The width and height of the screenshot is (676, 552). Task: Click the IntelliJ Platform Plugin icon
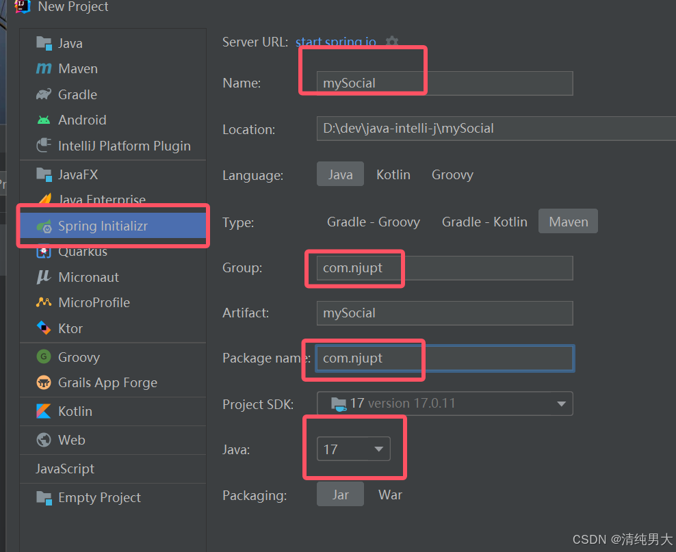pos(44,146)
